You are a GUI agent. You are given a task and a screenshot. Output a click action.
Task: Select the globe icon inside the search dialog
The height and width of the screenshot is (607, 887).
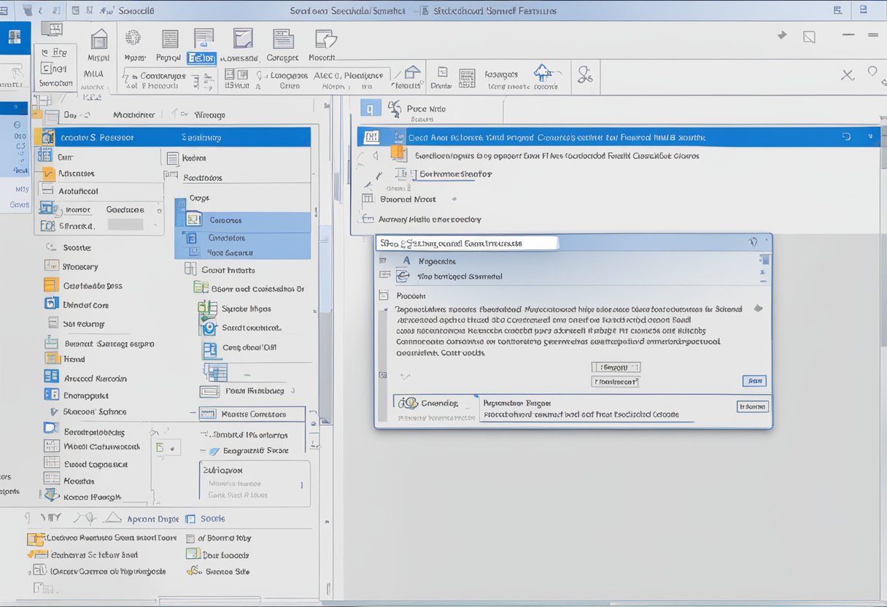(402, 276)
